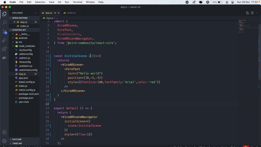The width and height of the screenshot is (261, 147).
Task: Expand the node_modules folder
Action: 13,46
